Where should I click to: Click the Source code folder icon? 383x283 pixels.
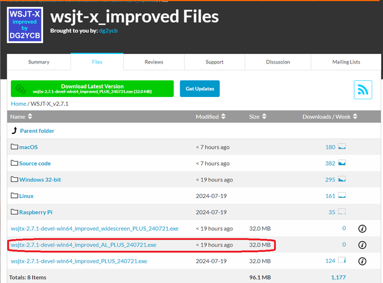coord(14,163)
